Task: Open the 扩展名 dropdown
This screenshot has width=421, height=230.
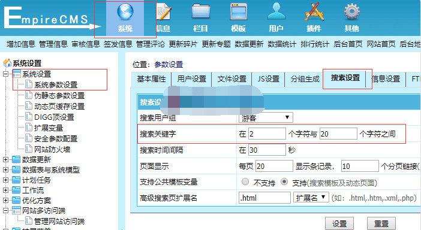Action: click(311, 198)
